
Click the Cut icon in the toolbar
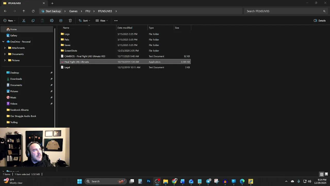24,21
